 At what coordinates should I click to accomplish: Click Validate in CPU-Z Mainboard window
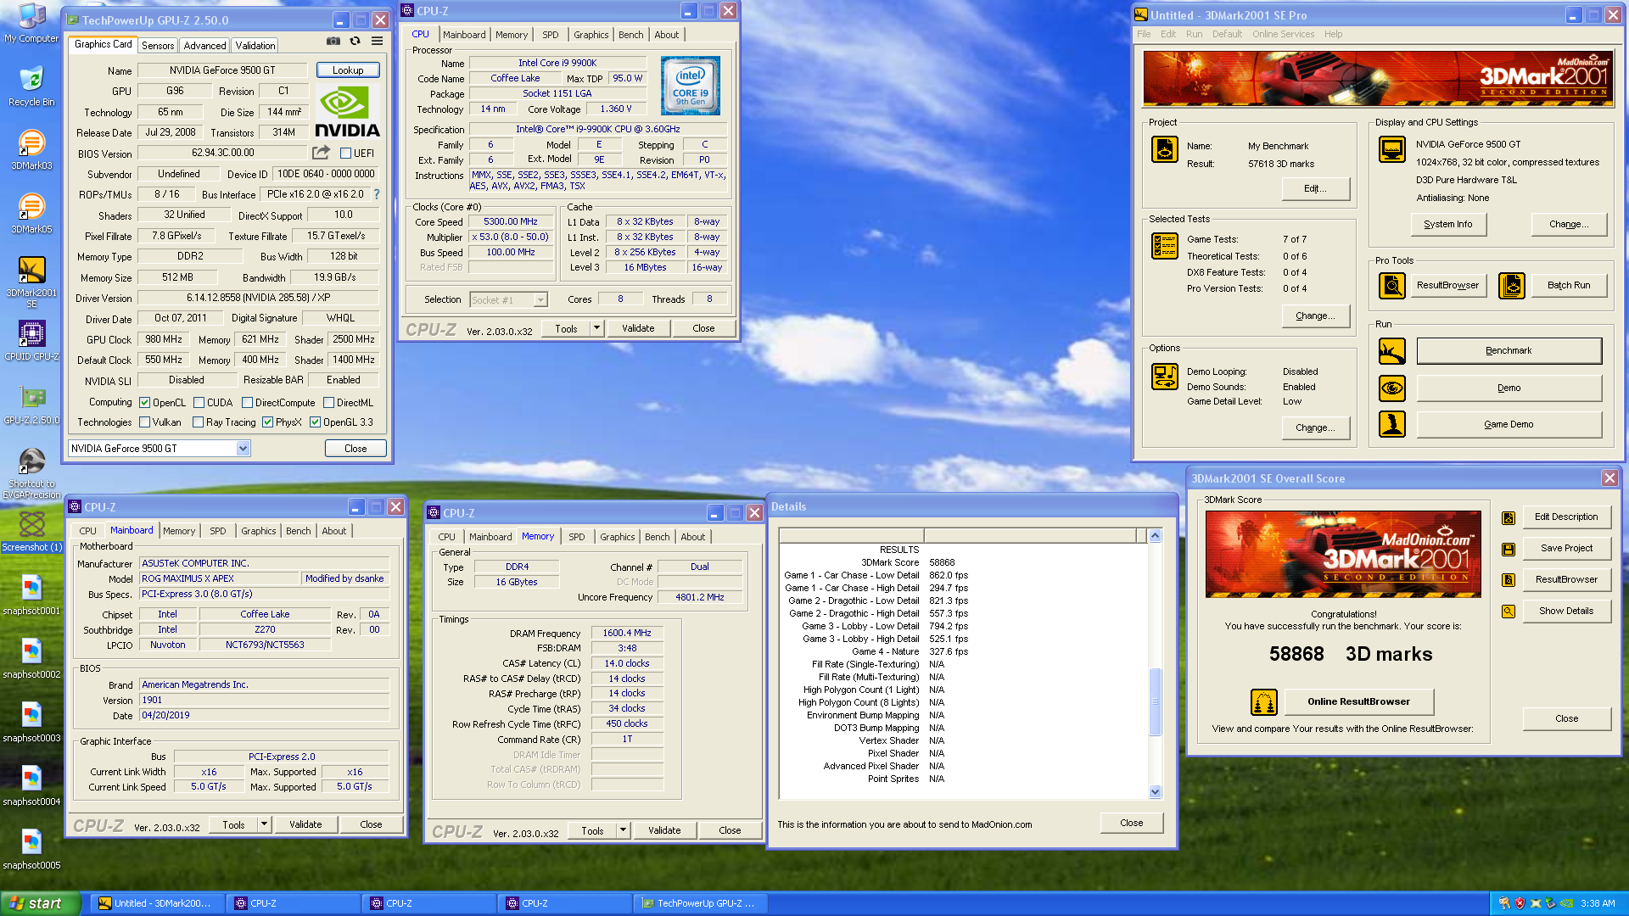click(x=305, y=824)
